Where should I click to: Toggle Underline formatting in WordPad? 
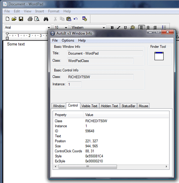(125, 27)
